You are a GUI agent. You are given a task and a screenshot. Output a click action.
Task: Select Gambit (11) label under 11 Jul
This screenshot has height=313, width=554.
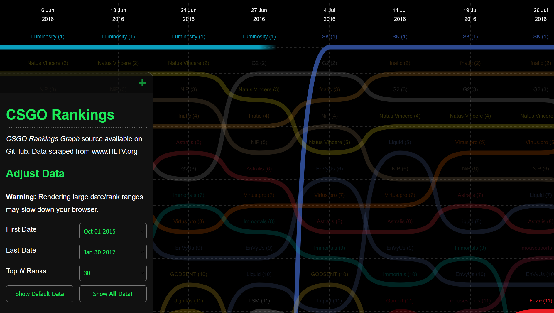[x=400, y=301]
